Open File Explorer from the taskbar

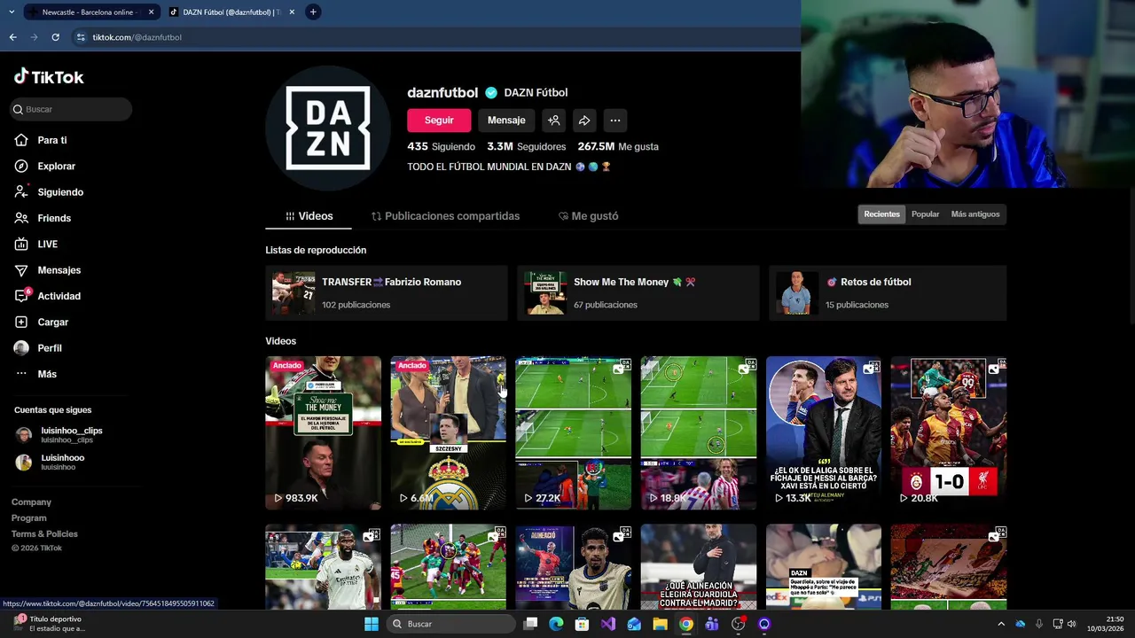pos(660,624)
